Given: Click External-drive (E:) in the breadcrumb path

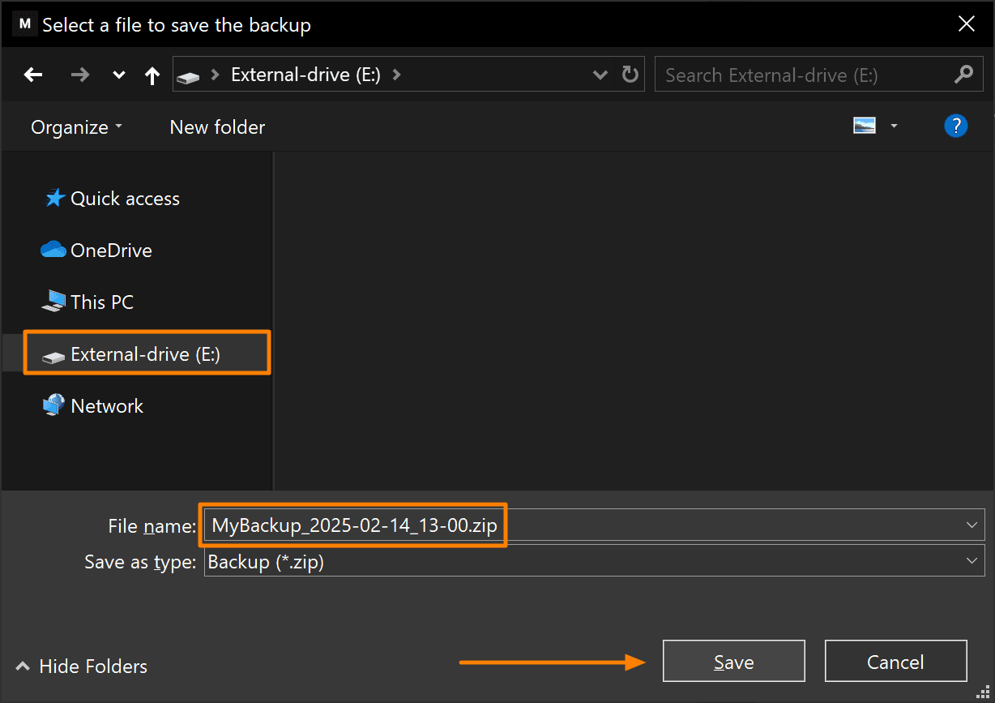Looking at the screenshot, I should tap(305, 74).
